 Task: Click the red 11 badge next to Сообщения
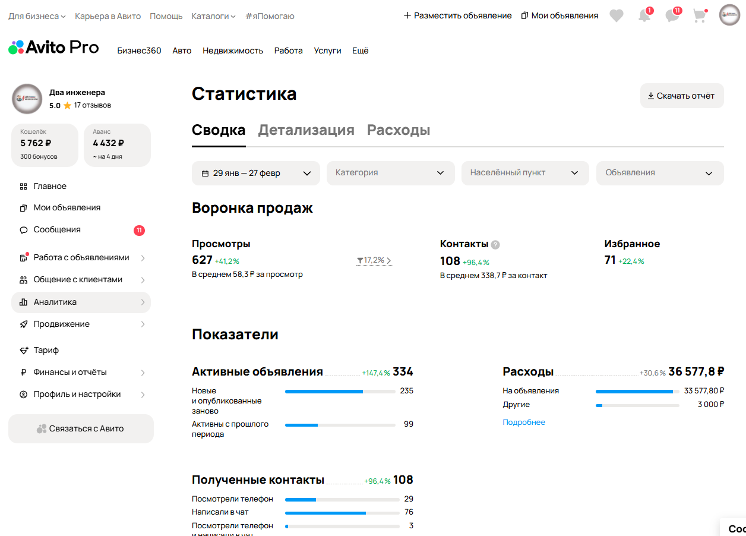pyautogui.click(x=139, y=231)
